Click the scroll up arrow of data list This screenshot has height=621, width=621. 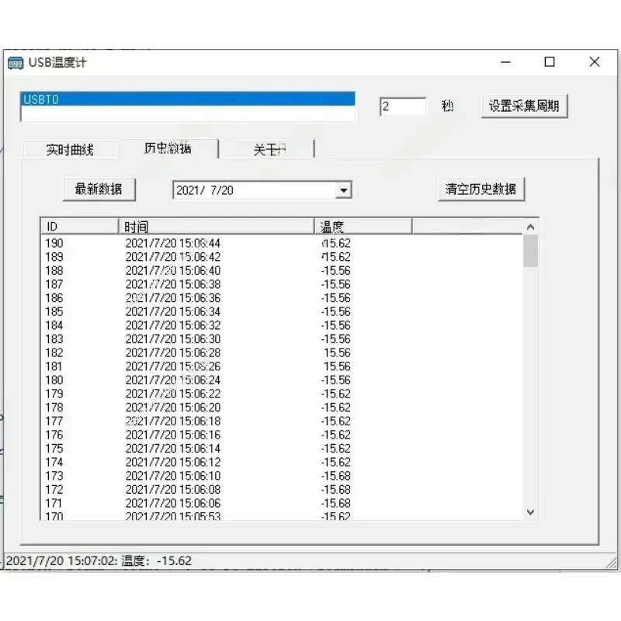click(530, 227)
